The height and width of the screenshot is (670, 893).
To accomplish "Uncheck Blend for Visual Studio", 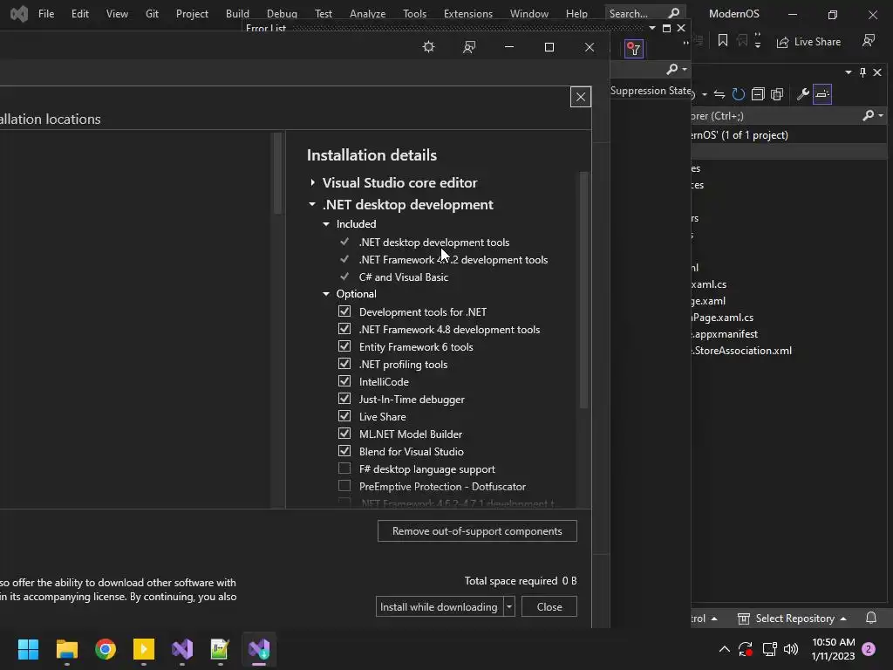I will click(x=344, y=451).
